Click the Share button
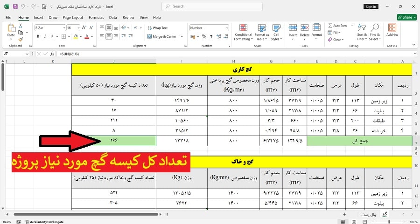 407,17
